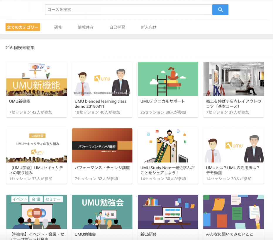Click the 【UMU学習】UMUセキュリティの取り組み title
Screen dimensions: 273x240
(36, 170)
